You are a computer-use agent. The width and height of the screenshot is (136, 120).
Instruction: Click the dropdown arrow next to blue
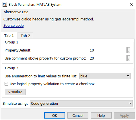click(128, 76)
